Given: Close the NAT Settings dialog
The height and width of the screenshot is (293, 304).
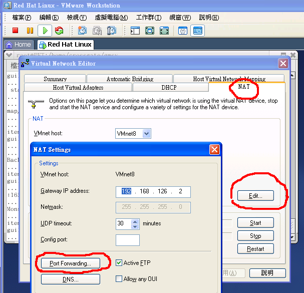Looking at the screenshot, I should (x=214, y=150).
